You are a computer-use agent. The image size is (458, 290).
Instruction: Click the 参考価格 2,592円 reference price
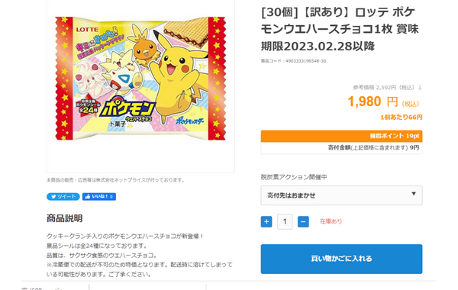pos(384,87)
